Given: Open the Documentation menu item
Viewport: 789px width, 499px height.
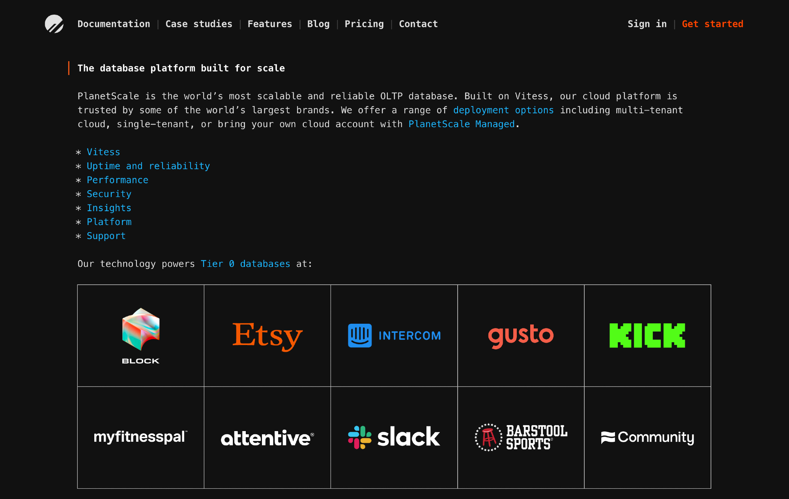Looking at the screenshot, I should click(114, 24).
